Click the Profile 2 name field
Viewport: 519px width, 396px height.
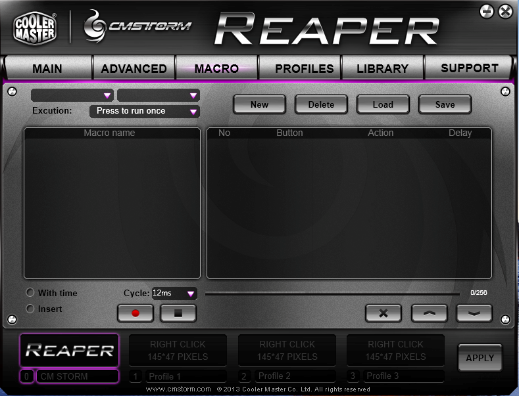point(295,376)
